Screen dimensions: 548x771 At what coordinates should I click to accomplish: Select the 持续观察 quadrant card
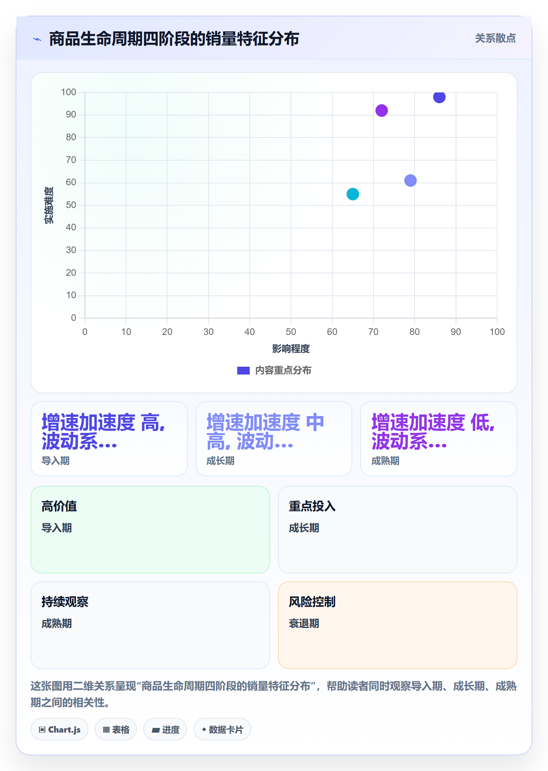tap(150, 625)
